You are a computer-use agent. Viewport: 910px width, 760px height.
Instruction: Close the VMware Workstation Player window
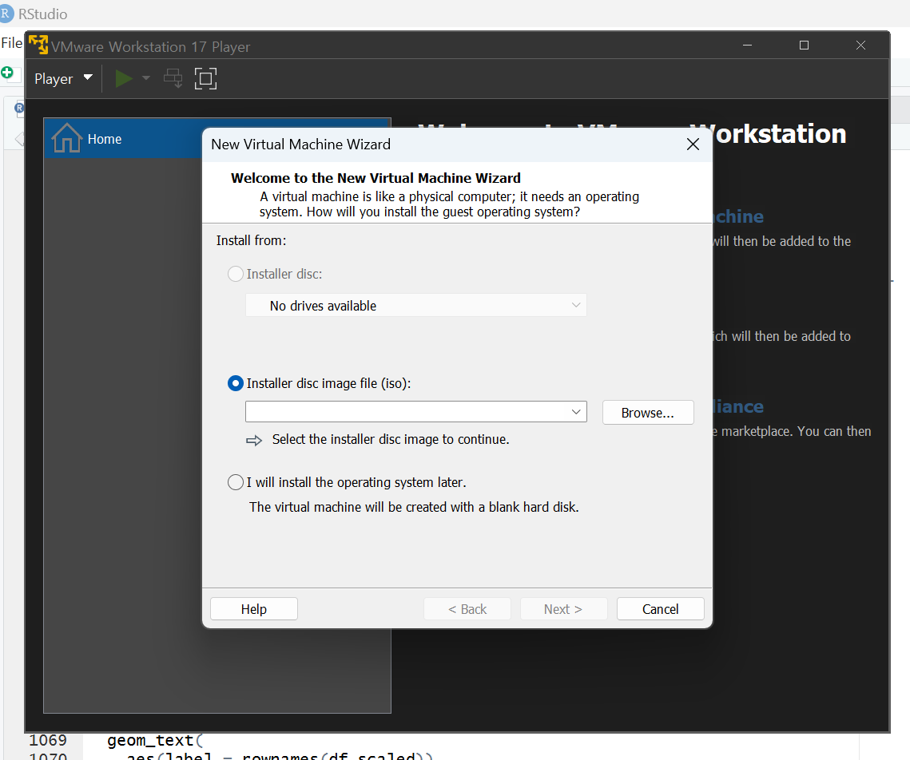860,46
